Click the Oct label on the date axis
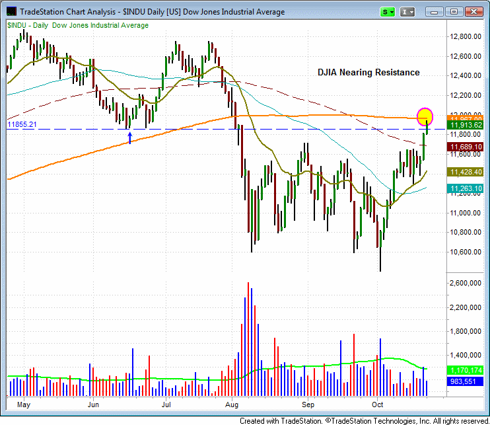490x425 pixels. pos(377,404)
